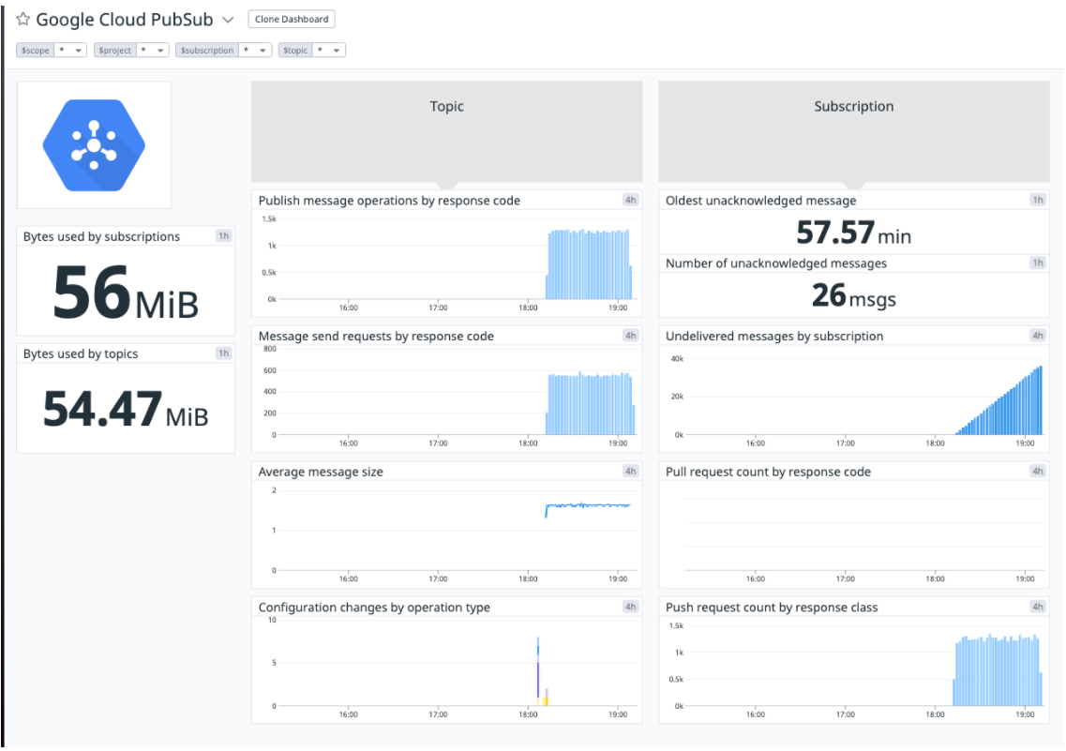Click the Clone Dashboard button

pos(291,18)
